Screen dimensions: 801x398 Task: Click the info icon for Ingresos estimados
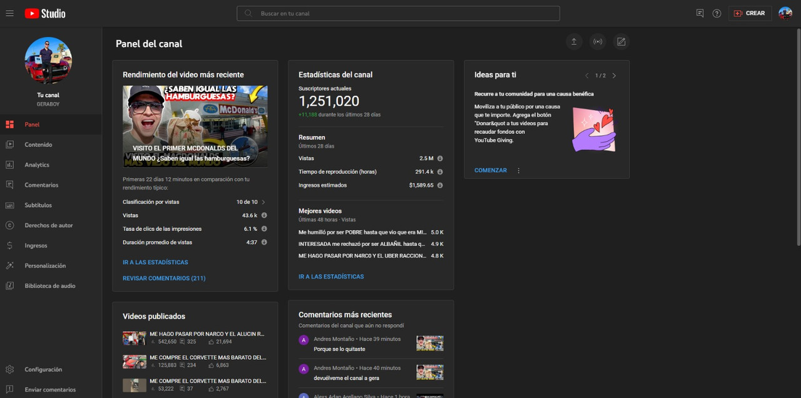click(440, 185)
